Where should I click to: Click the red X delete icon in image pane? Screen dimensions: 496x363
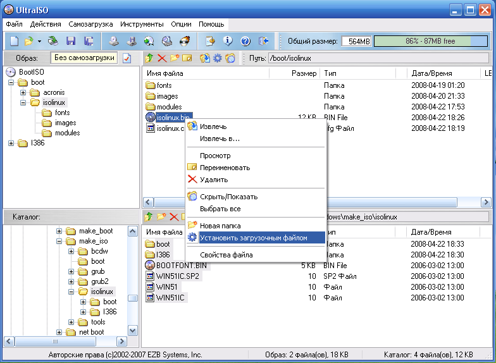point(162,58)
